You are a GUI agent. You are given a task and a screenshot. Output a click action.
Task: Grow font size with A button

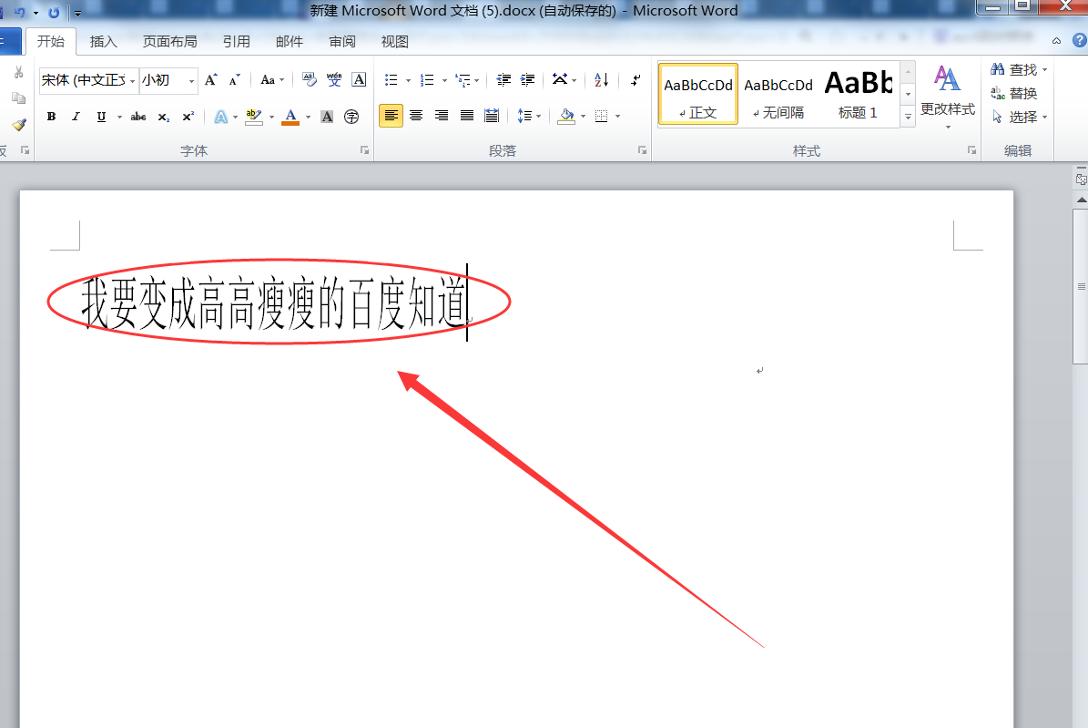coord(211,80)
